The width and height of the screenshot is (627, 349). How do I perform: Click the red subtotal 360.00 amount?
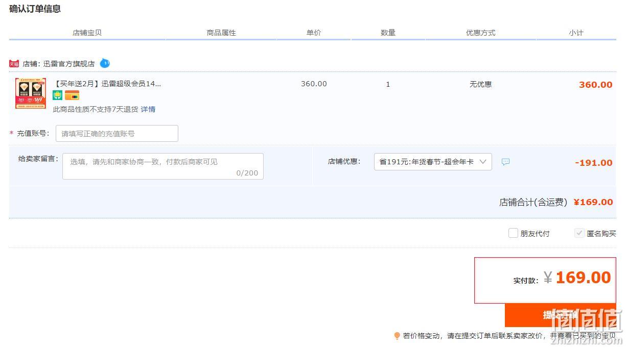point(595,85)
